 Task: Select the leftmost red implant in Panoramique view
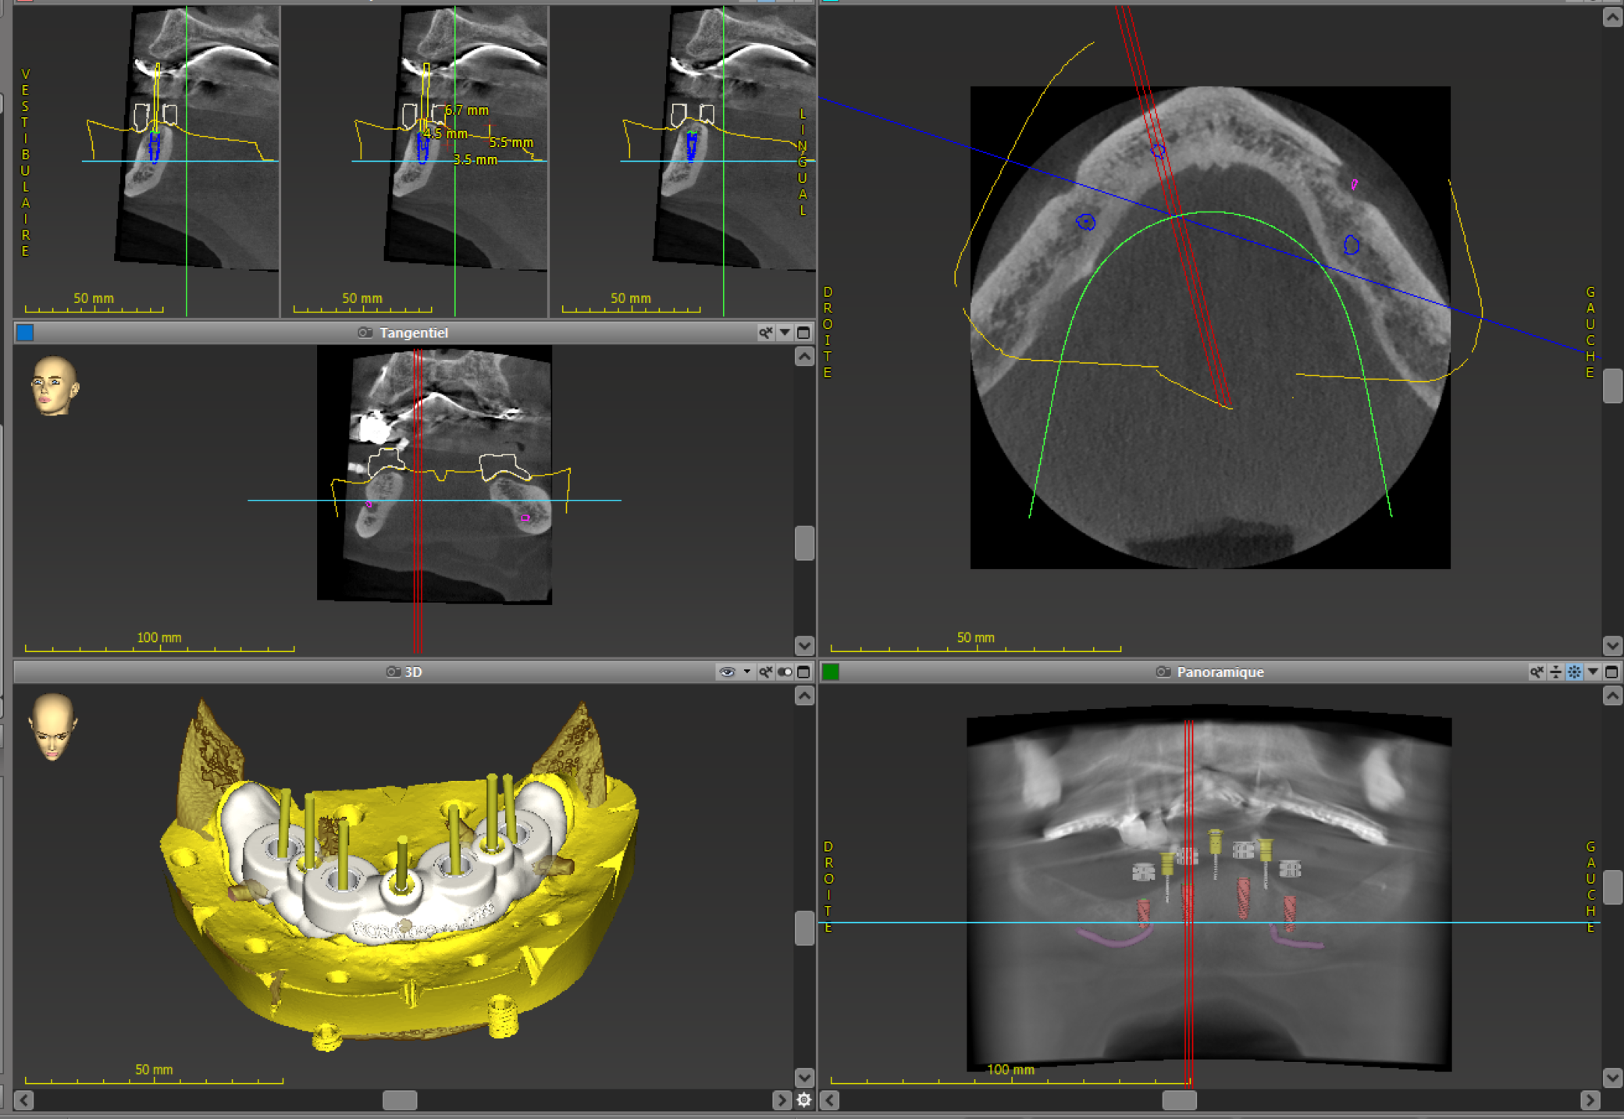pos(1144,912)
